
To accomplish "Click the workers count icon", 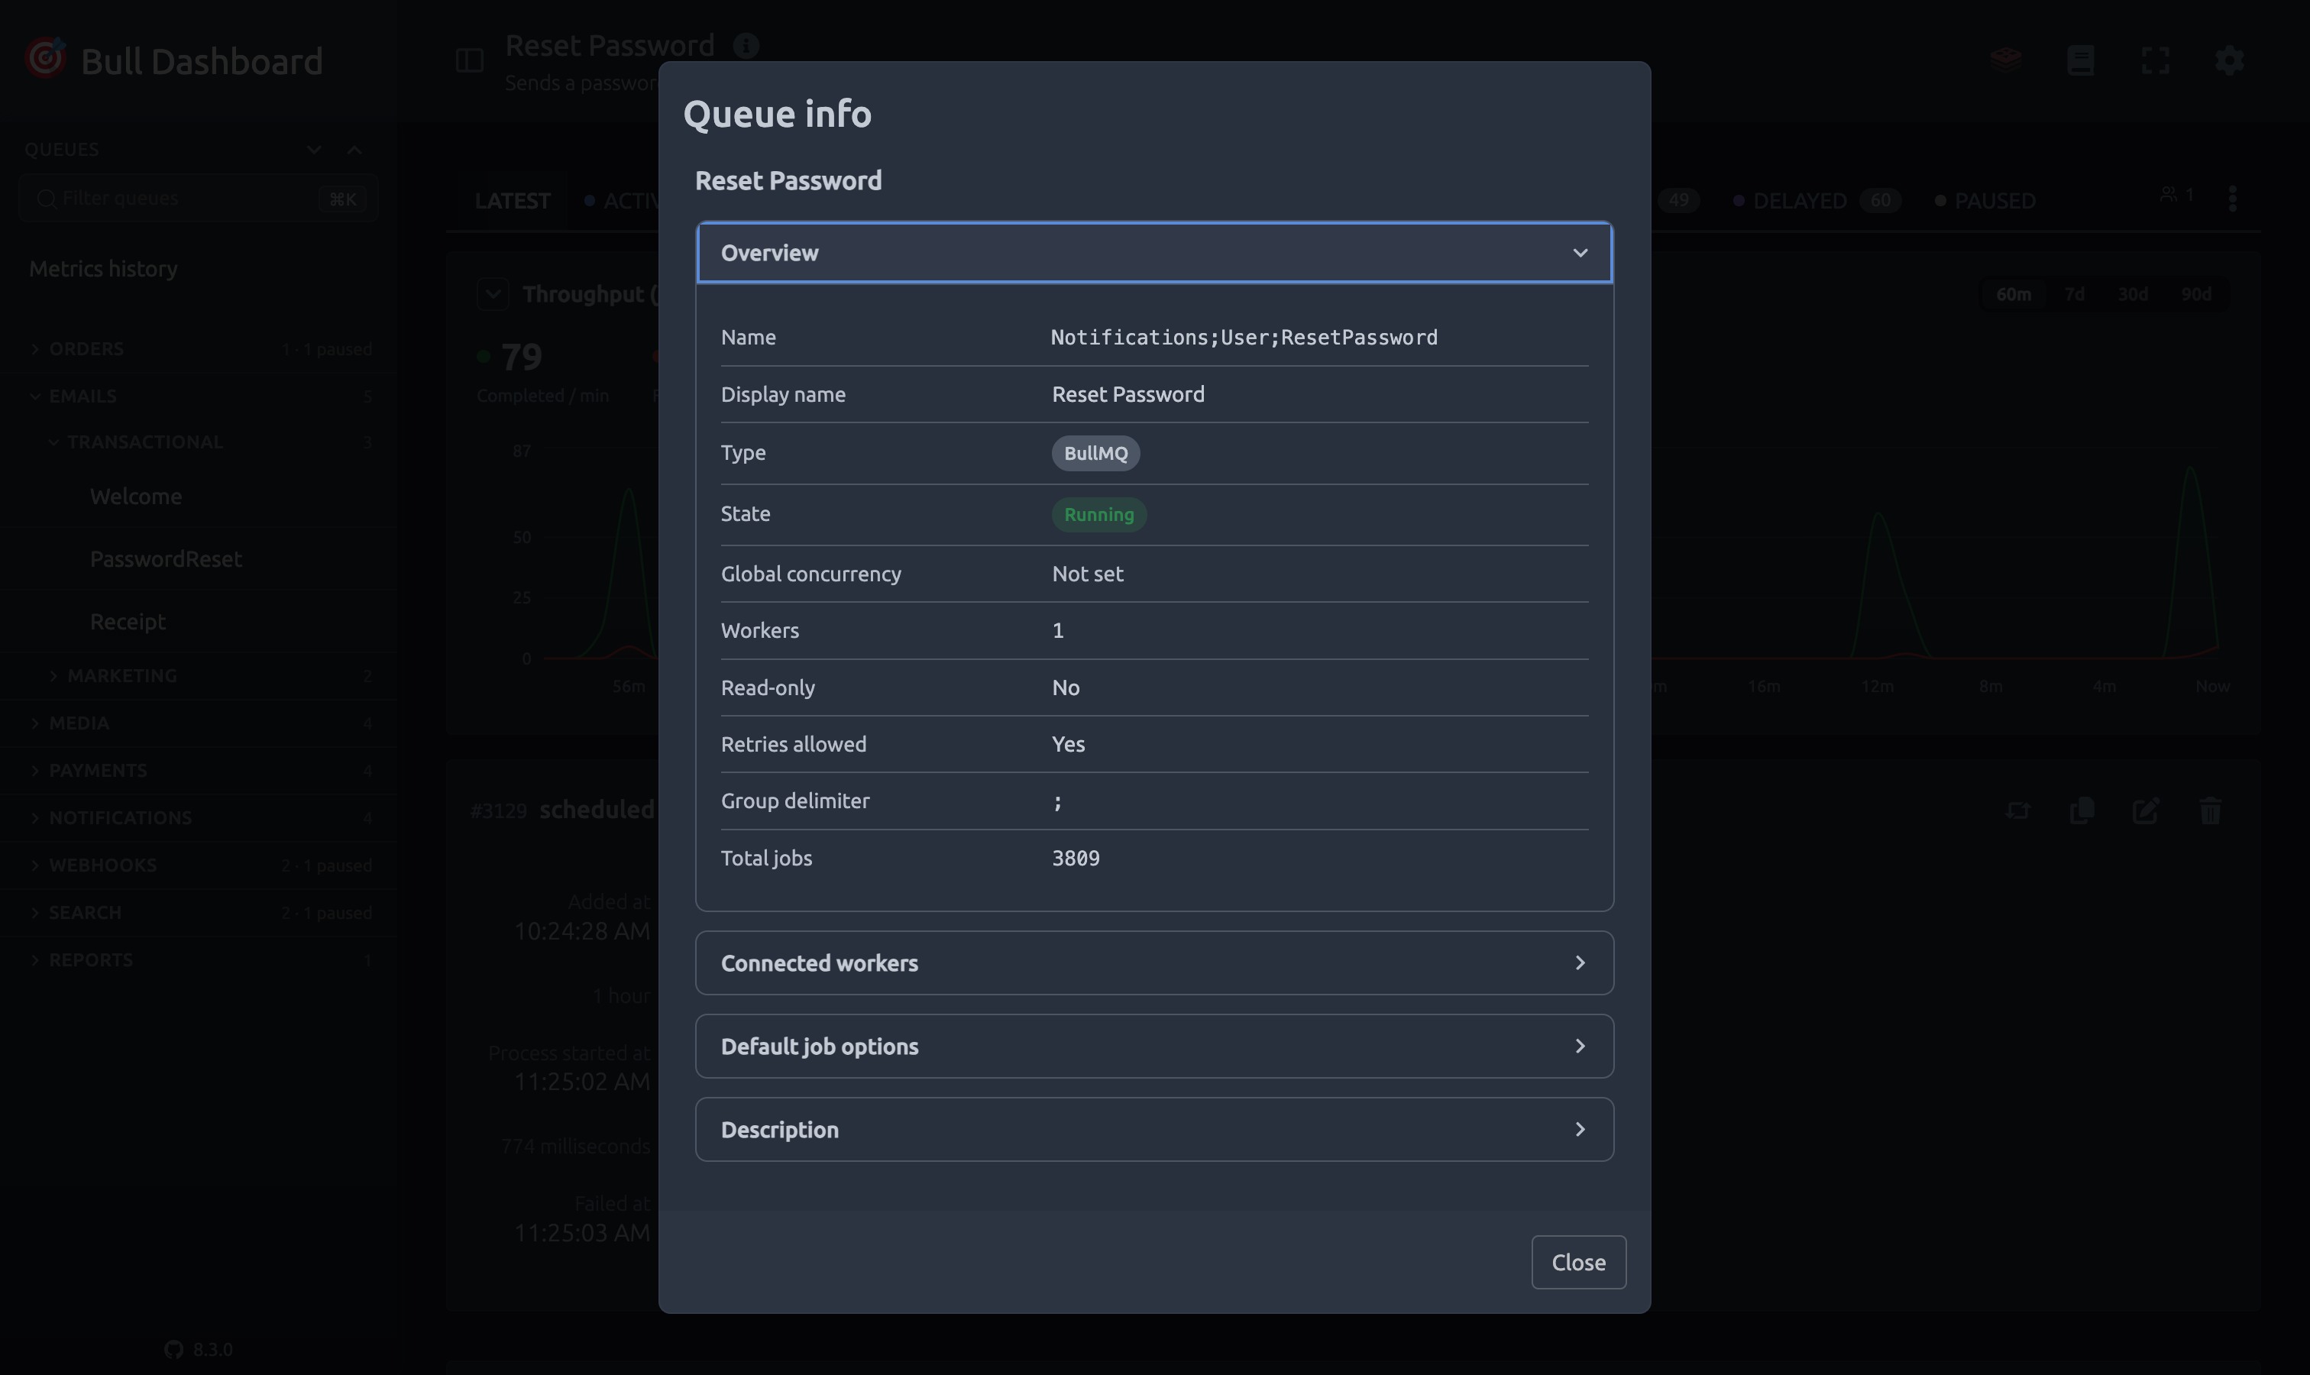I will pyautogui.click(x=2176, y=195).
